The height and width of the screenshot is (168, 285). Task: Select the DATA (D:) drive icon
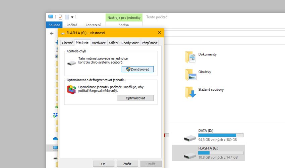click(190, 137)
